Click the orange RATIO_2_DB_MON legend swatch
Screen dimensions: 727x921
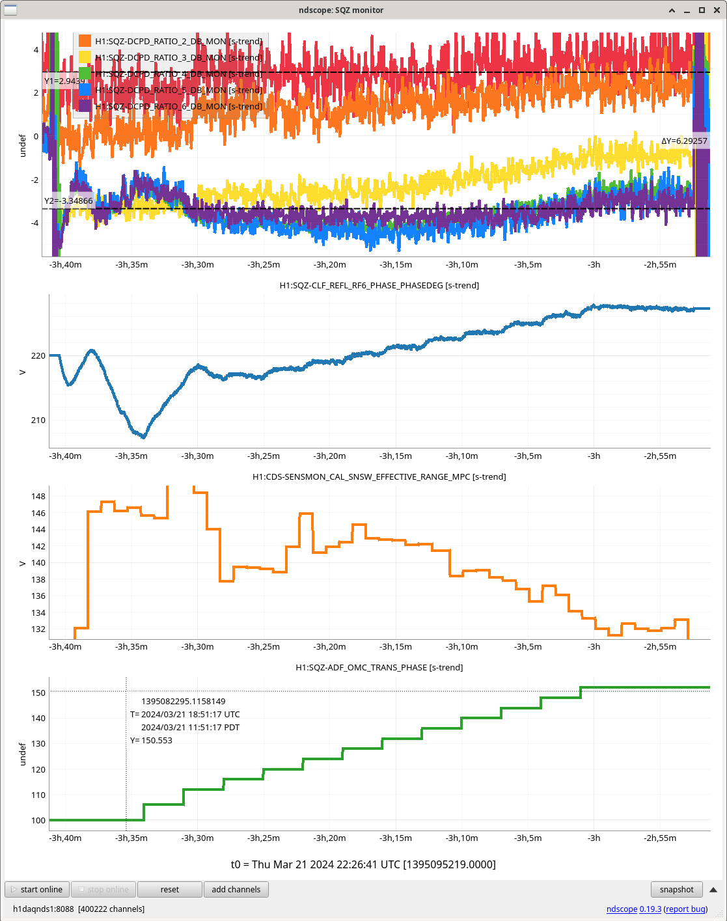click(x=85, y=41)
